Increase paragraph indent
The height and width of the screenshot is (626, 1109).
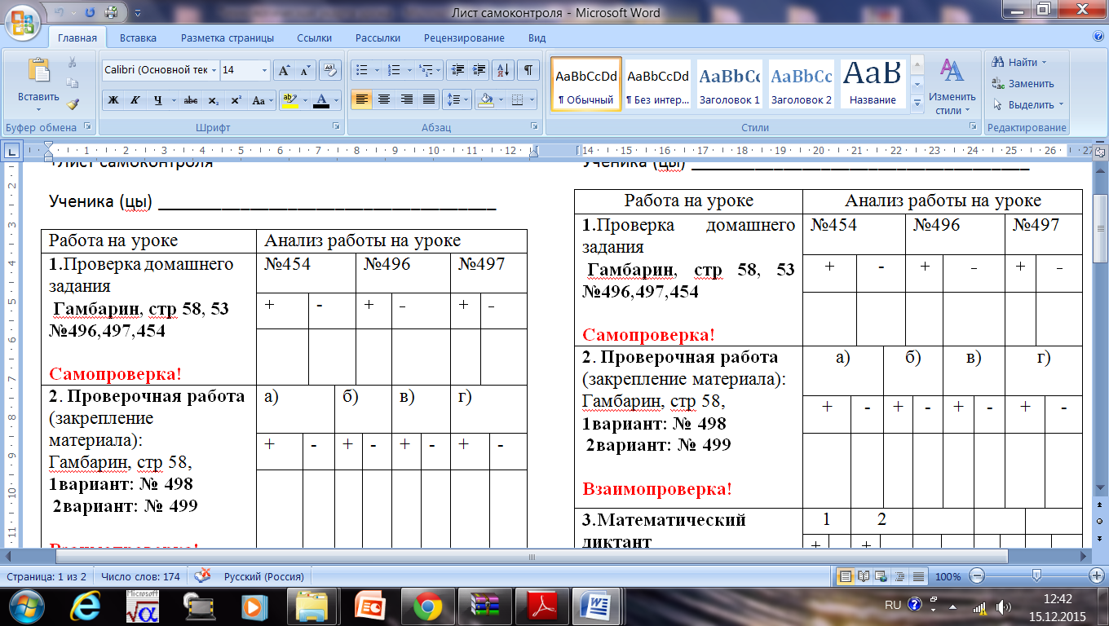(479, 70)
